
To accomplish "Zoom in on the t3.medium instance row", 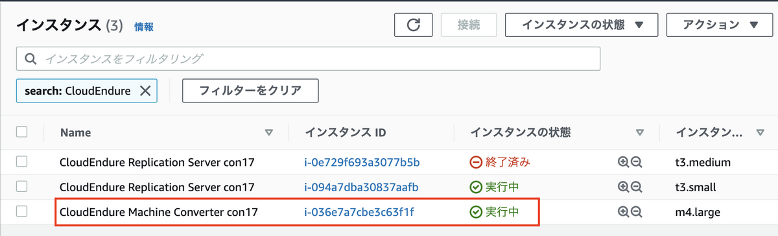I will tap(624, 161).
